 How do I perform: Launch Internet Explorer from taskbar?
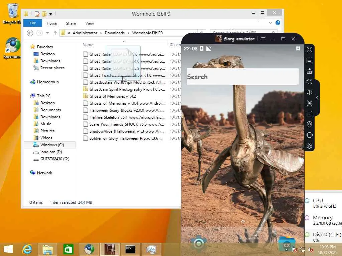pos(27,249)
